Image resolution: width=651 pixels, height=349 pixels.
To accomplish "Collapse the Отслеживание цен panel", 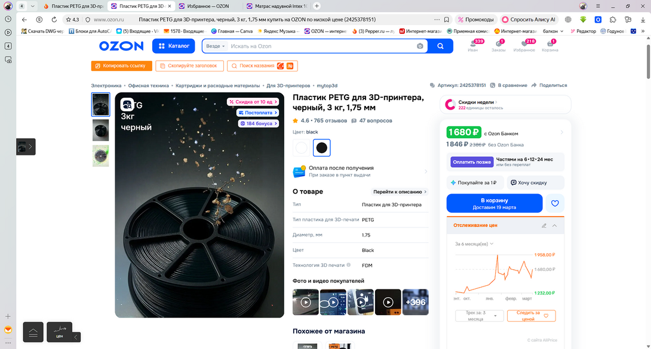I will 555,226.
